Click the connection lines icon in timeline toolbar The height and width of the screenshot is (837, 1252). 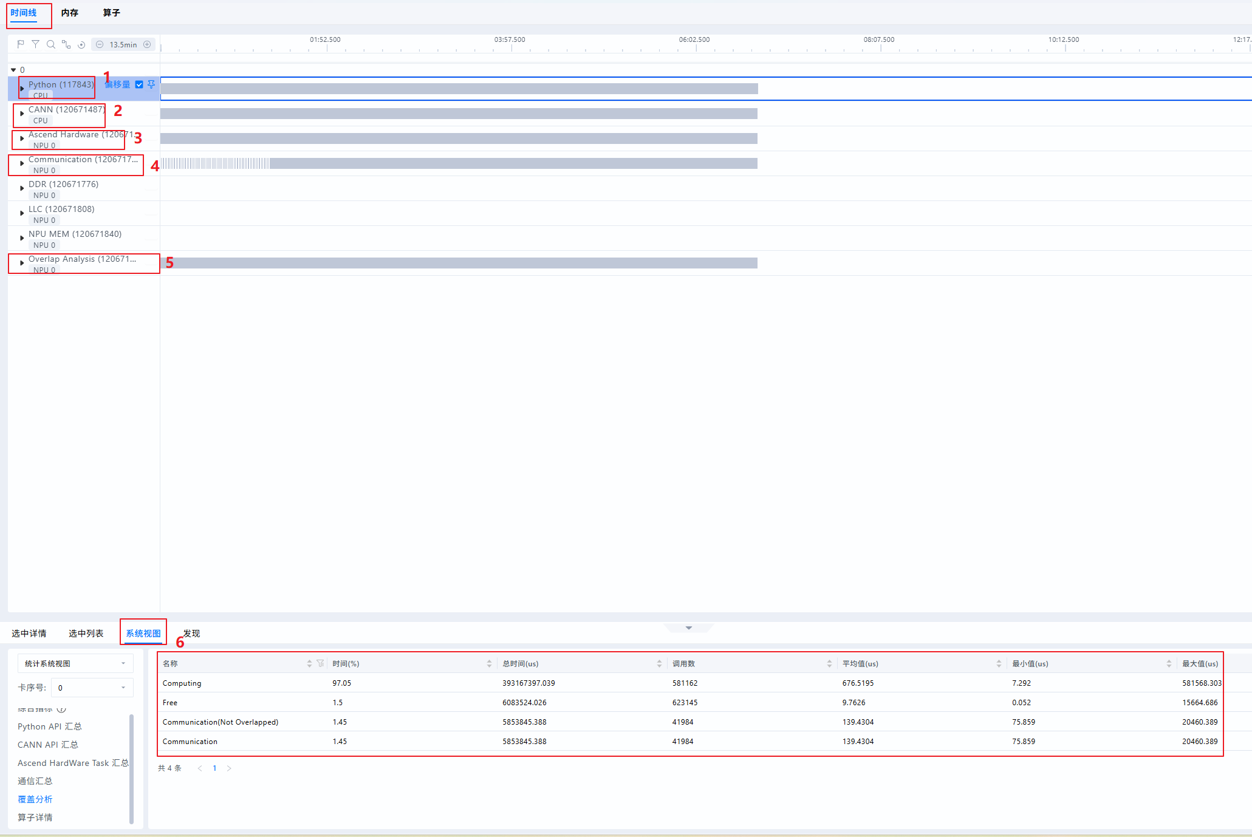tap(66, 44)
